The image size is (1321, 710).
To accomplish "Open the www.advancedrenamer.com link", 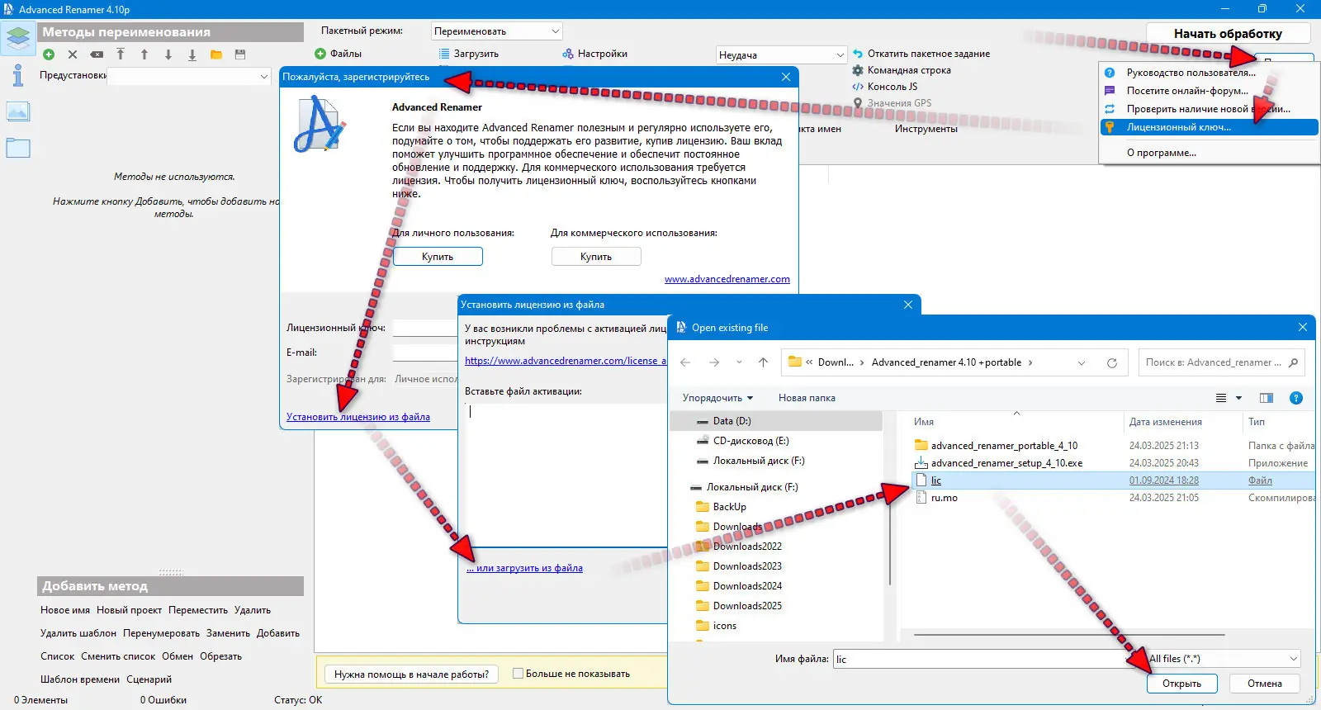I will click(x=727, y=279).
